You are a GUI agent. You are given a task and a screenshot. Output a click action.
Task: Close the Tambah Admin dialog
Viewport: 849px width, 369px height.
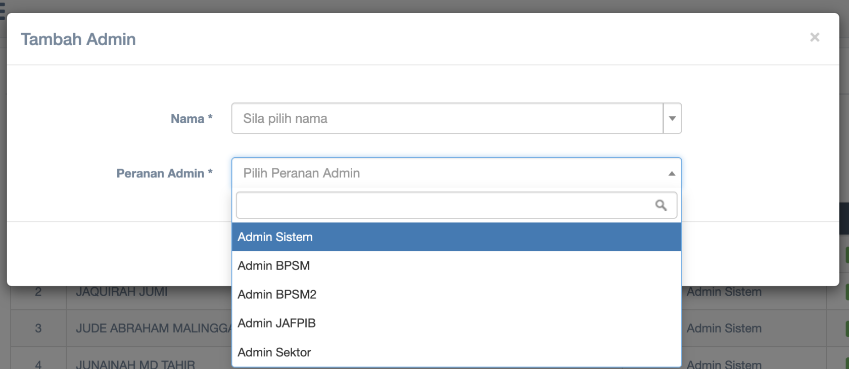[814, 37]
